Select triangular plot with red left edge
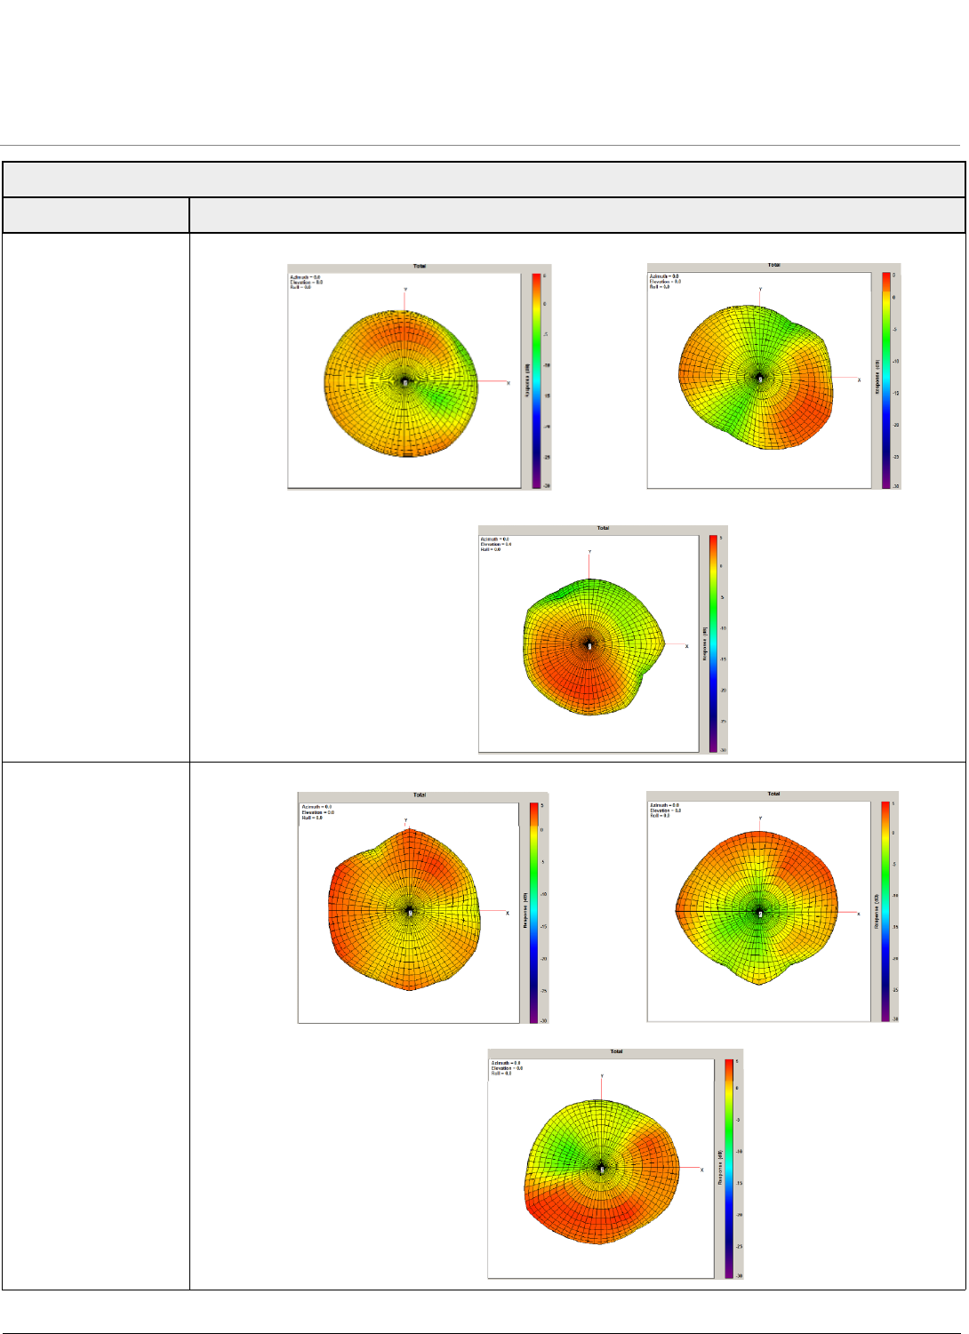Viewport: 969px width, 1334px height. pos(423,907)
